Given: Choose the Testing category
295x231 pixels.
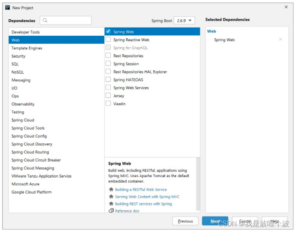Looking at the screenshot, I should (x=56, y=112).
